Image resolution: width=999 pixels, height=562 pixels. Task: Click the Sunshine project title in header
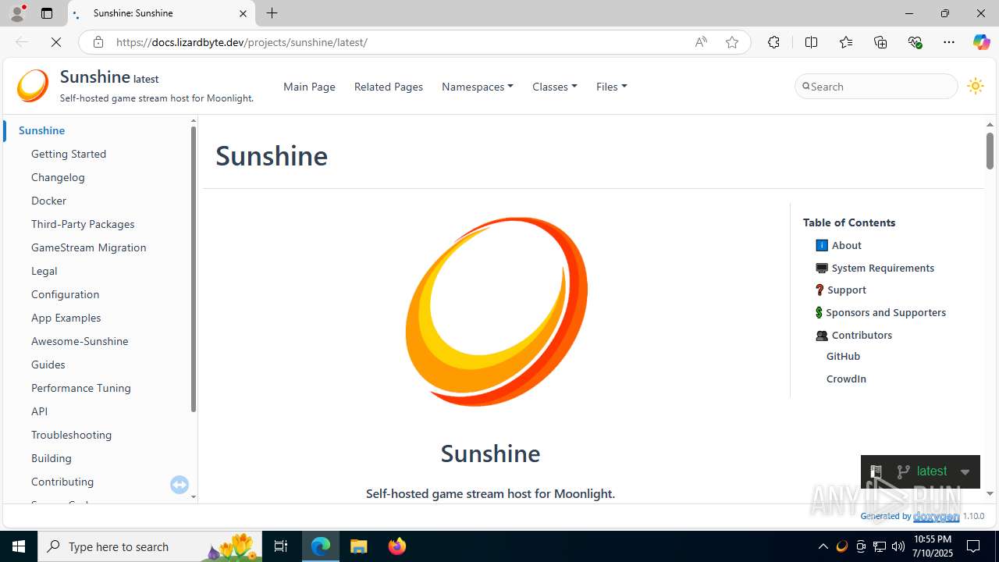(95, 76)
